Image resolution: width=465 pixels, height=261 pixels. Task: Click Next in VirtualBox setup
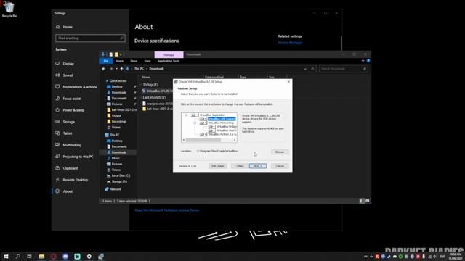pos(258,166)
